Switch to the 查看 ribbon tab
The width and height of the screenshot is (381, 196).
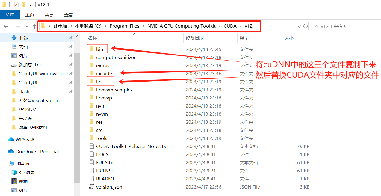click(69, 15)
